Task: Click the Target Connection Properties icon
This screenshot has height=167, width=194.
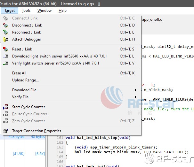Action: [5, 131]
